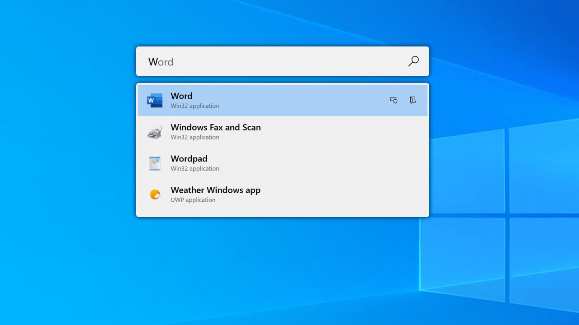Image resolution: width=579 pixels, height=325 pixels.
Task: Select the "Word" result title
Action: click(181, 96)
